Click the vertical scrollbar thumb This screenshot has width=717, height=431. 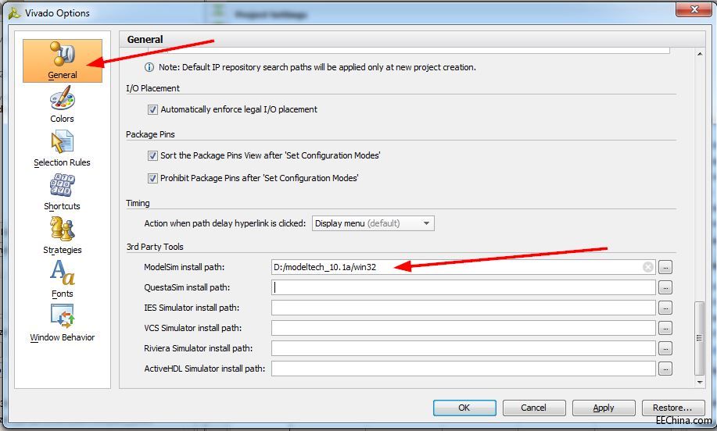pos(699,338)
